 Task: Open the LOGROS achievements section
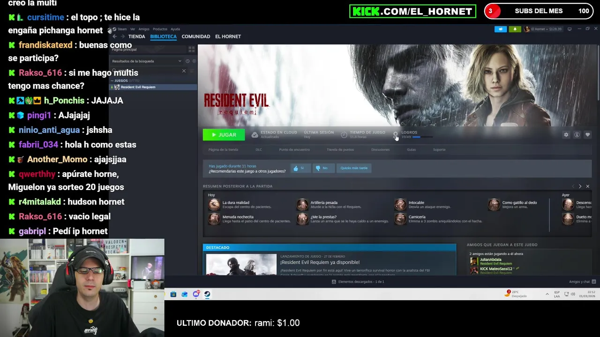click(409, 132)
